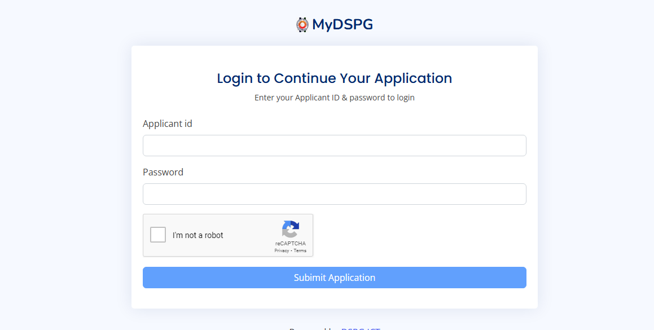Click the "Password" field label
This screenshot has width=654, height=330.
pos(163,172)
